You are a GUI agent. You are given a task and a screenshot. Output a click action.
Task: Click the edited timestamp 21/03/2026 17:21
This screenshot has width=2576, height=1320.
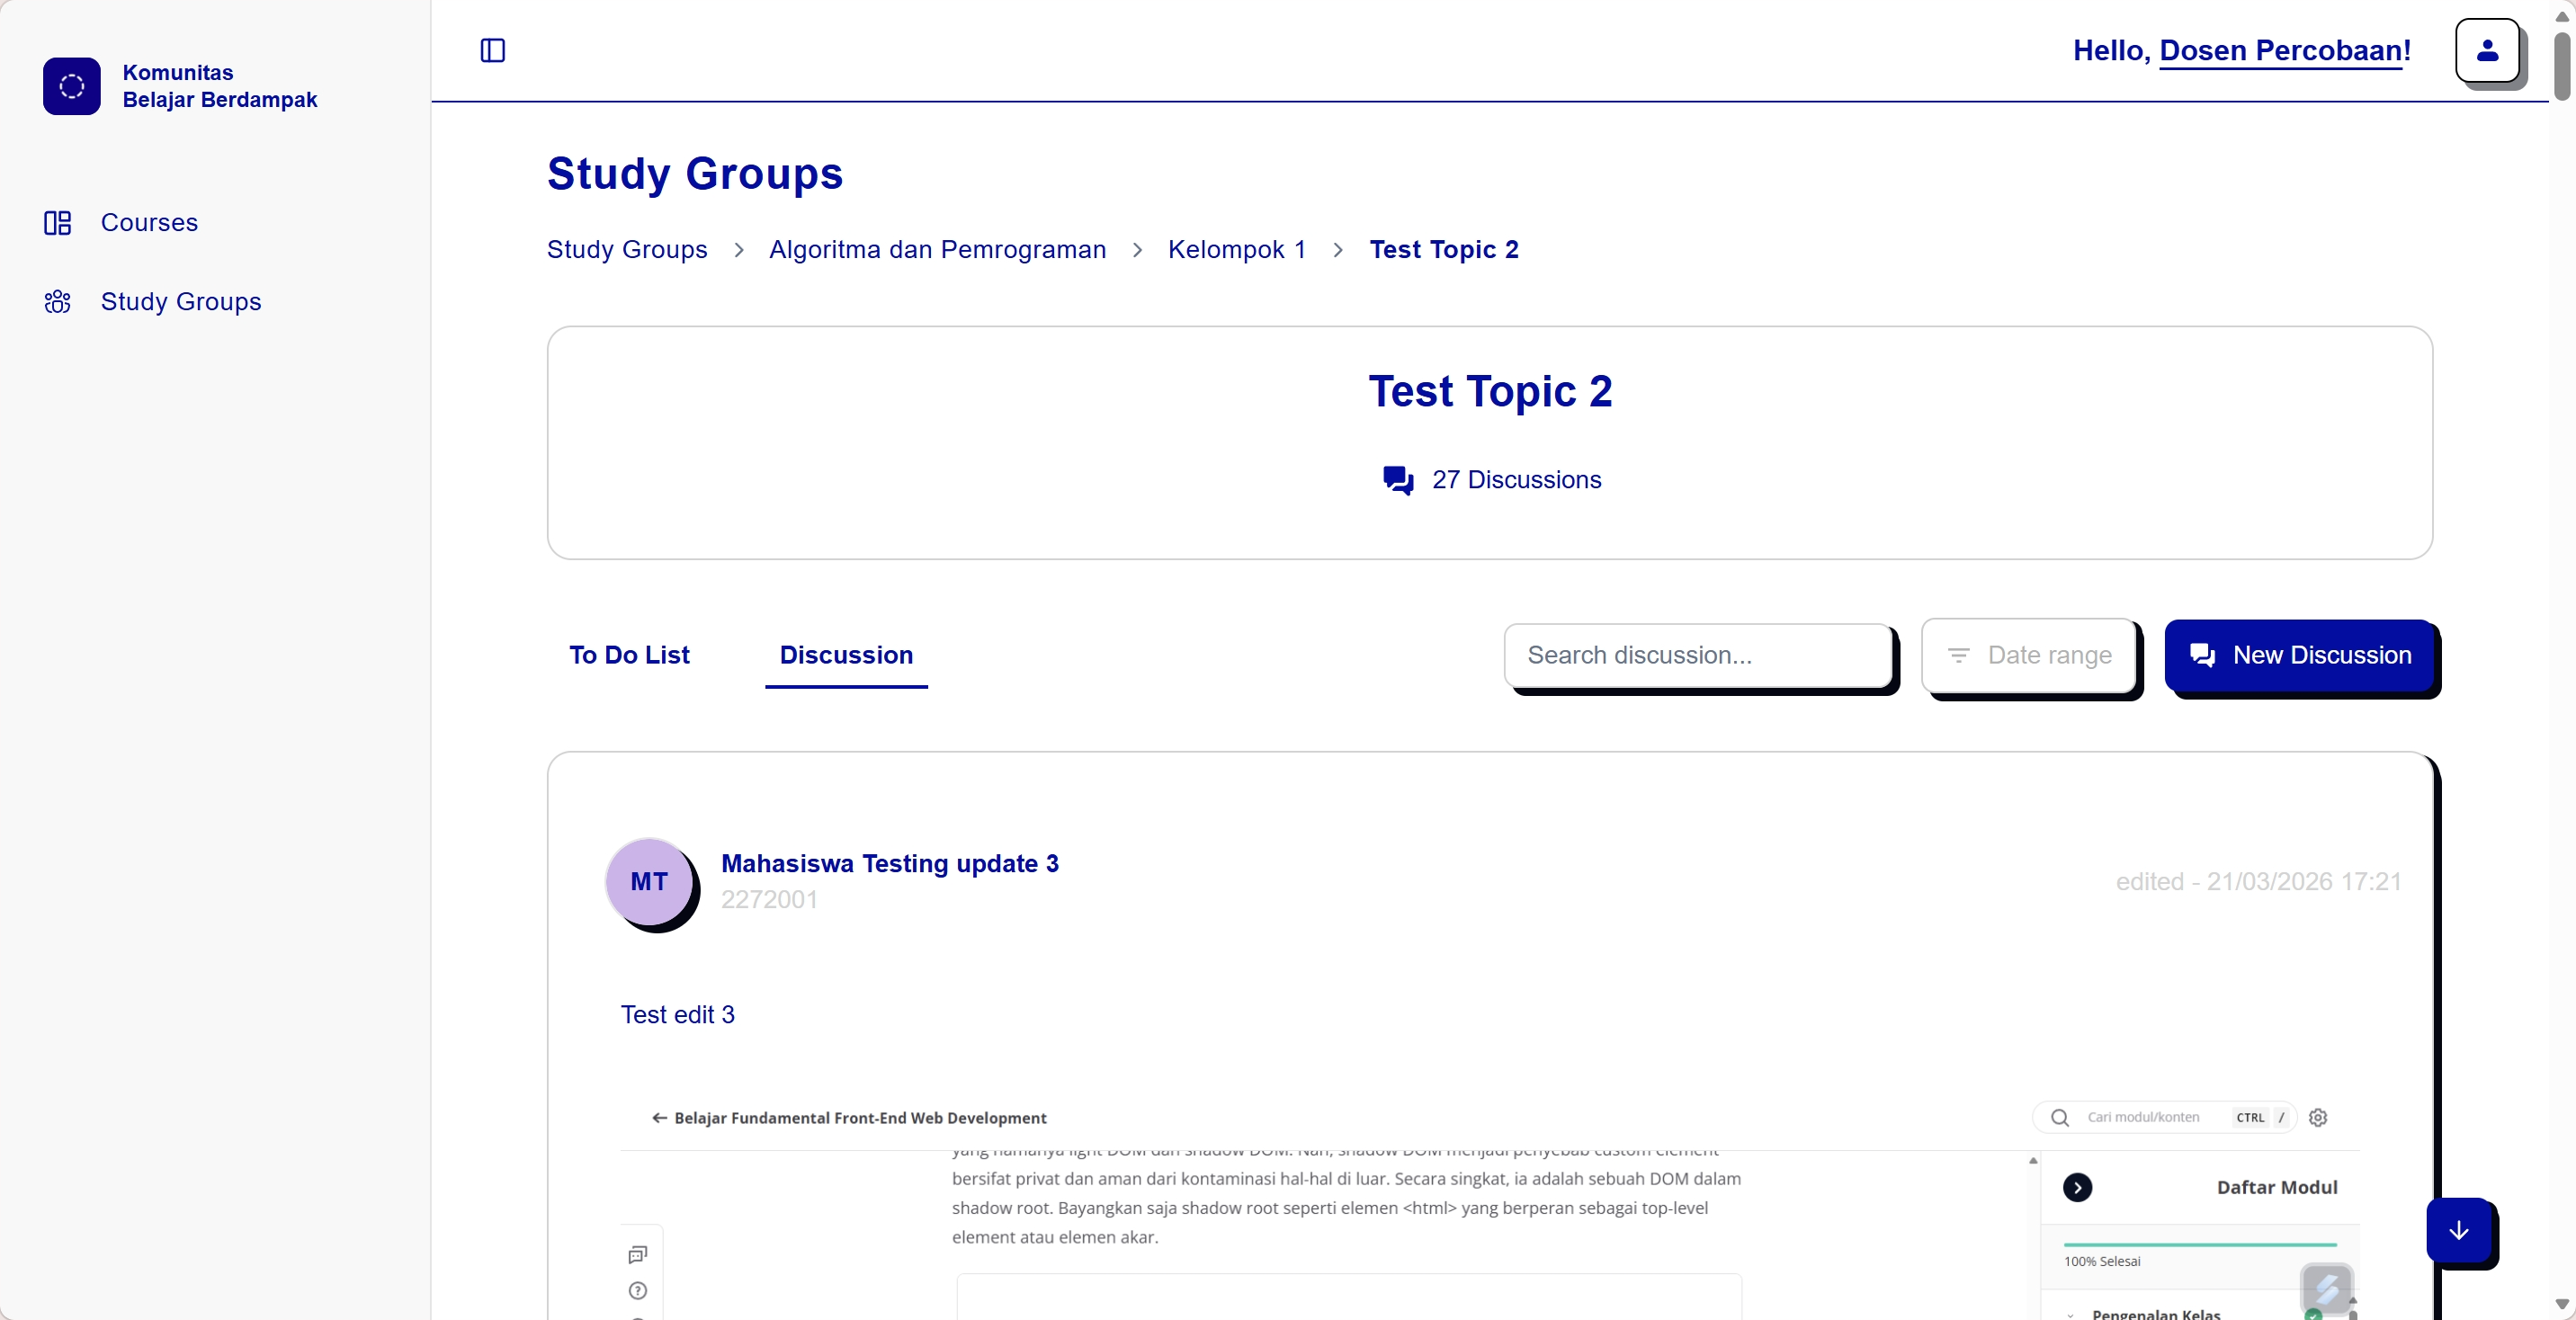pyautogui.click(x=2258, y=881)
